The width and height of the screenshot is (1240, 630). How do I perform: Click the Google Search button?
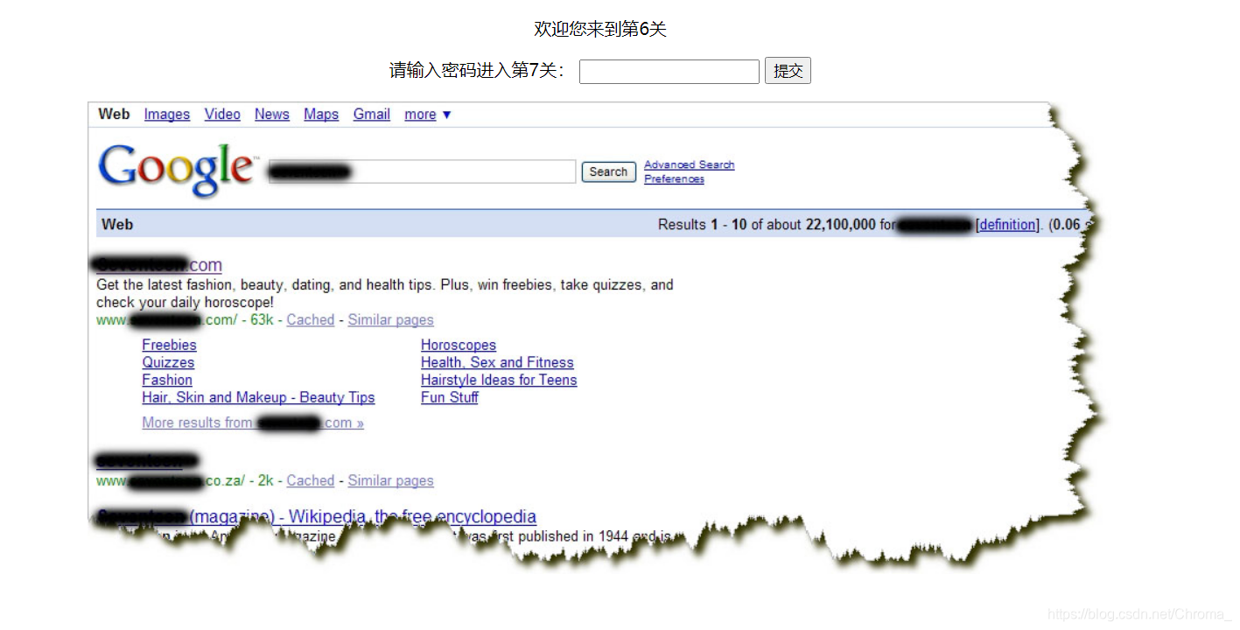click(x=608, y=172)
